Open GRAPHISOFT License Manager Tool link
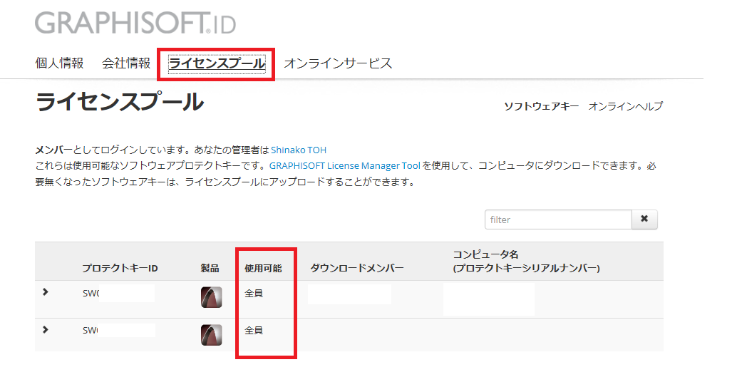The image size is (732, 372). [345, 166]
